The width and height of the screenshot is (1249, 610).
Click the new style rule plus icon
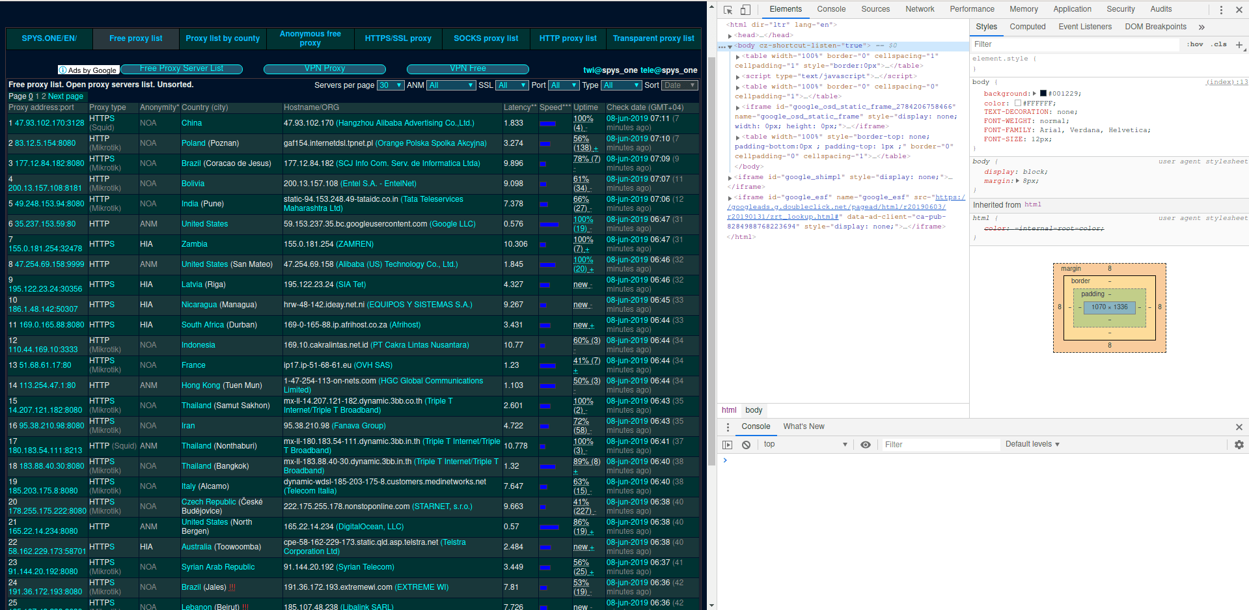click(x=1240, y=44)
